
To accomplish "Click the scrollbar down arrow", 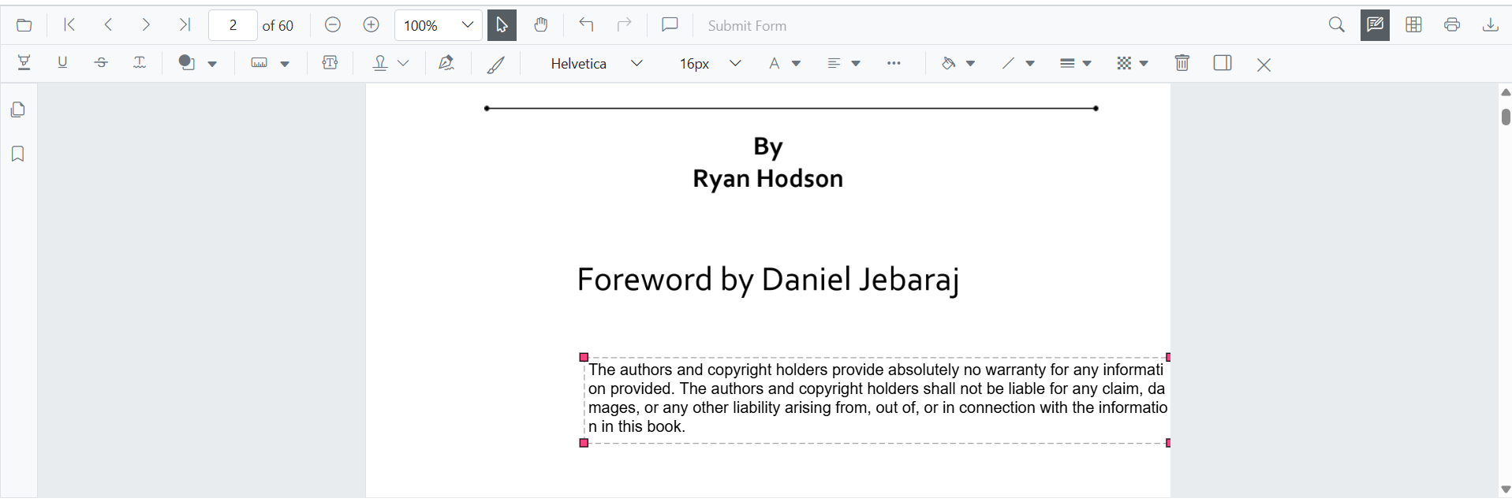I will tap(1505, 489).
